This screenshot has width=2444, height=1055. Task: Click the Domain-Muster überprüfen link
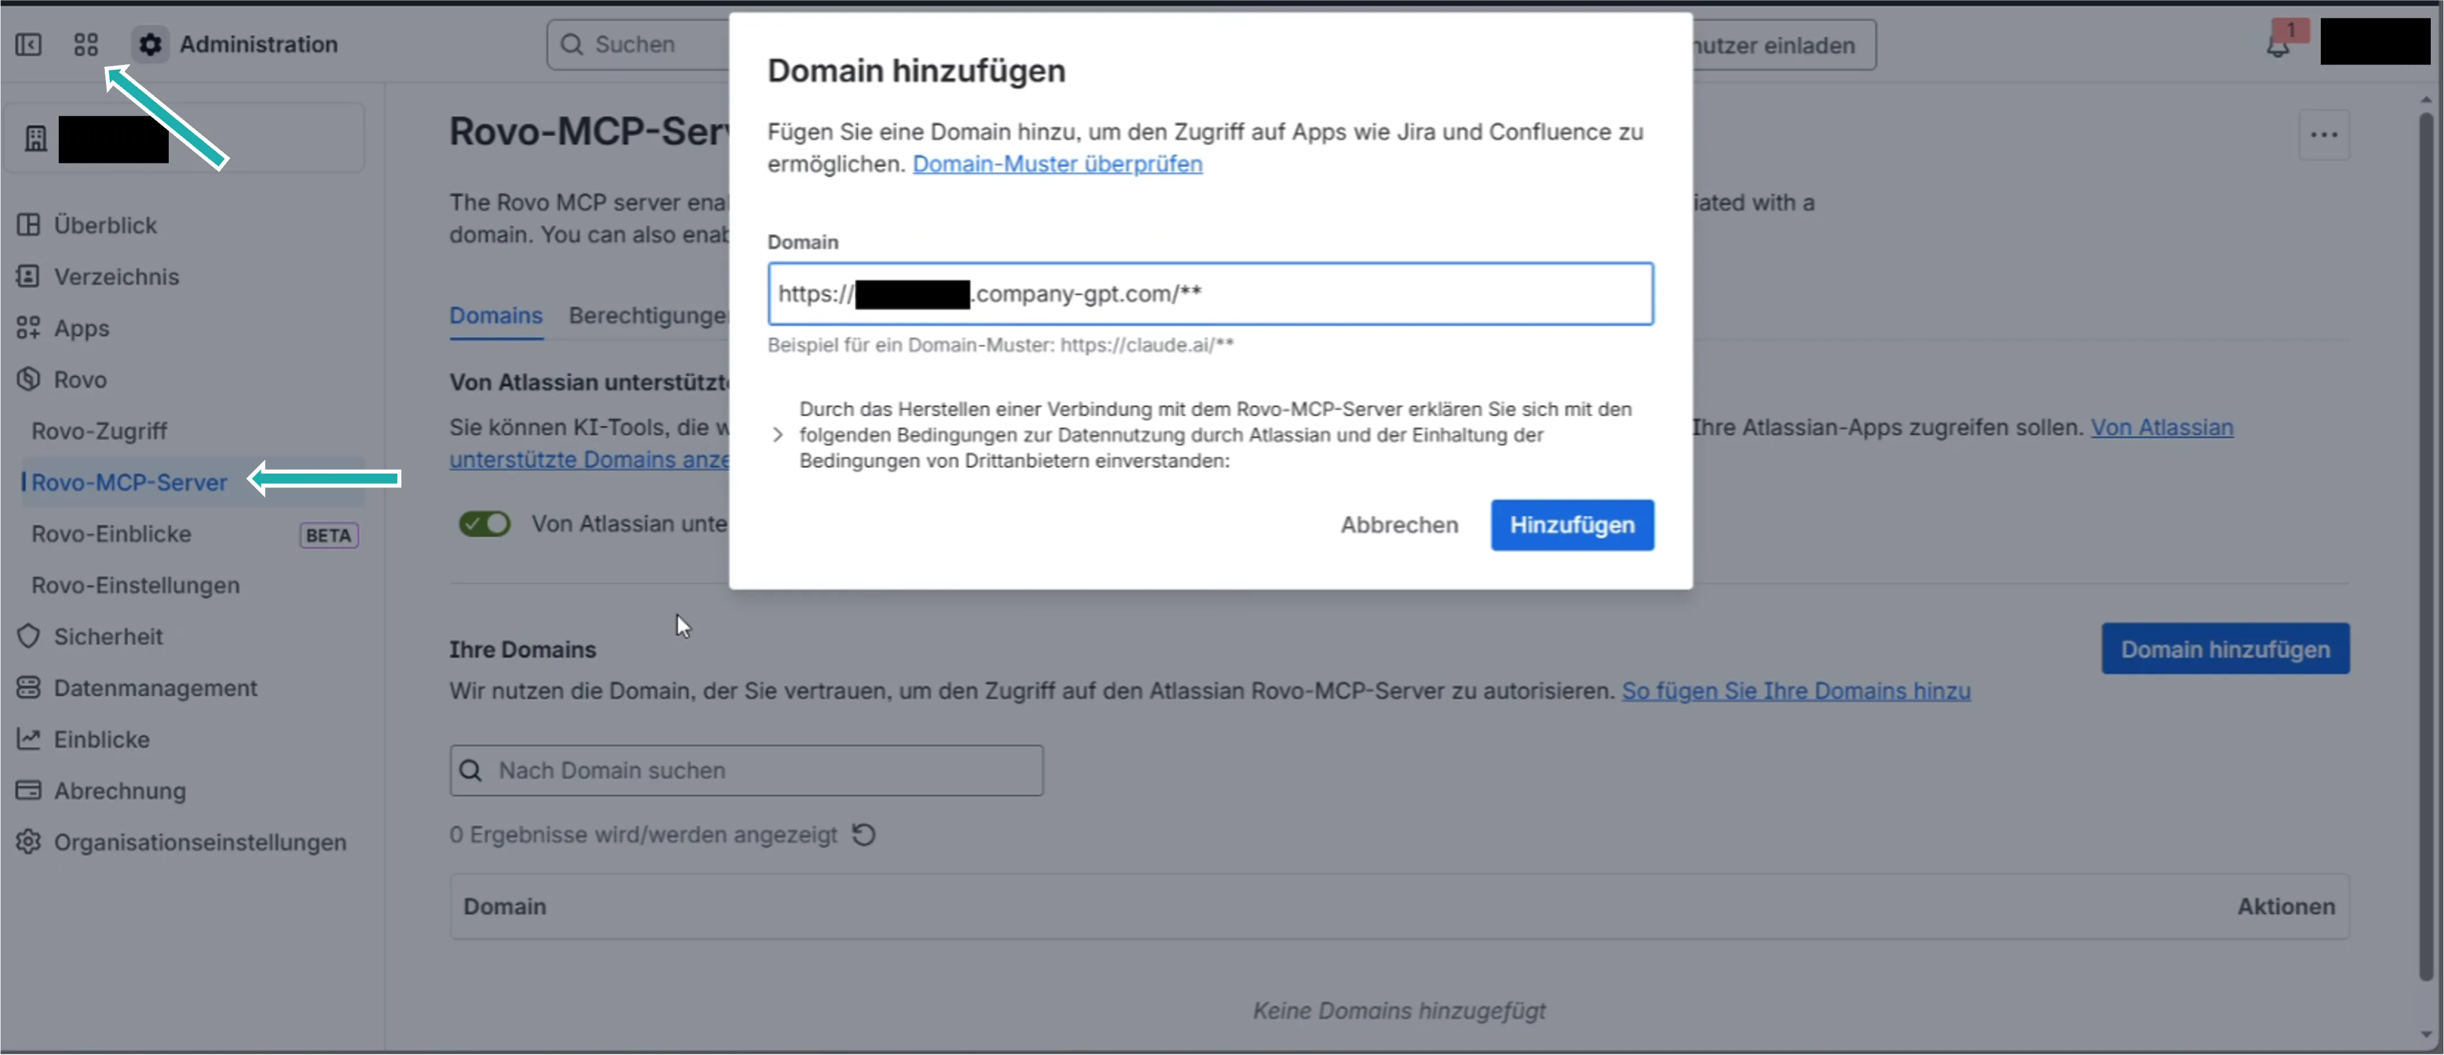[x=1057, y=164]
